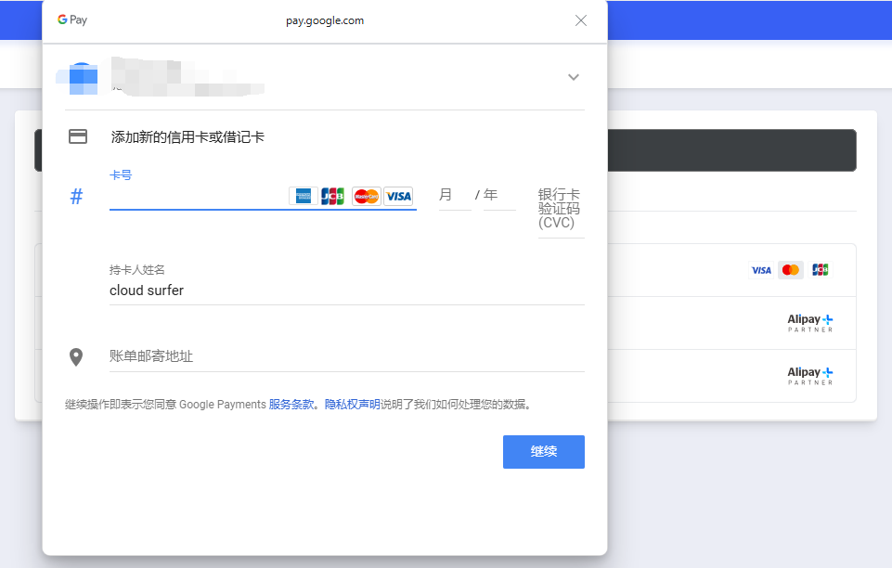
Task: Click background page JCB logo
Action: (x=820, y=270)
